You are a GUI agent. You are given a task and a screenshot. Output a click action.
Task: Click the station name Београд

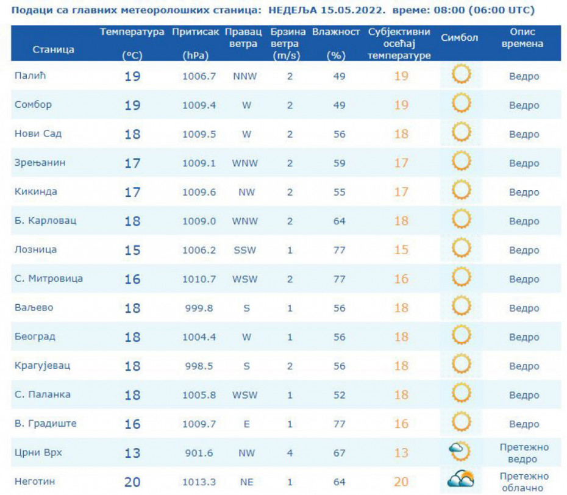click(x=35, y=337)
